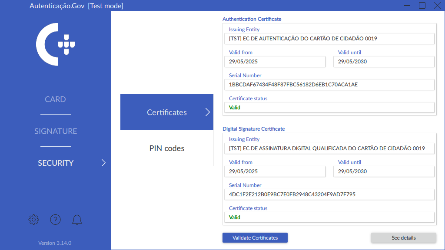Viewport: 445px width, 250px height.
Task: Open notifications via the bell icon
Action: (77, 220)
